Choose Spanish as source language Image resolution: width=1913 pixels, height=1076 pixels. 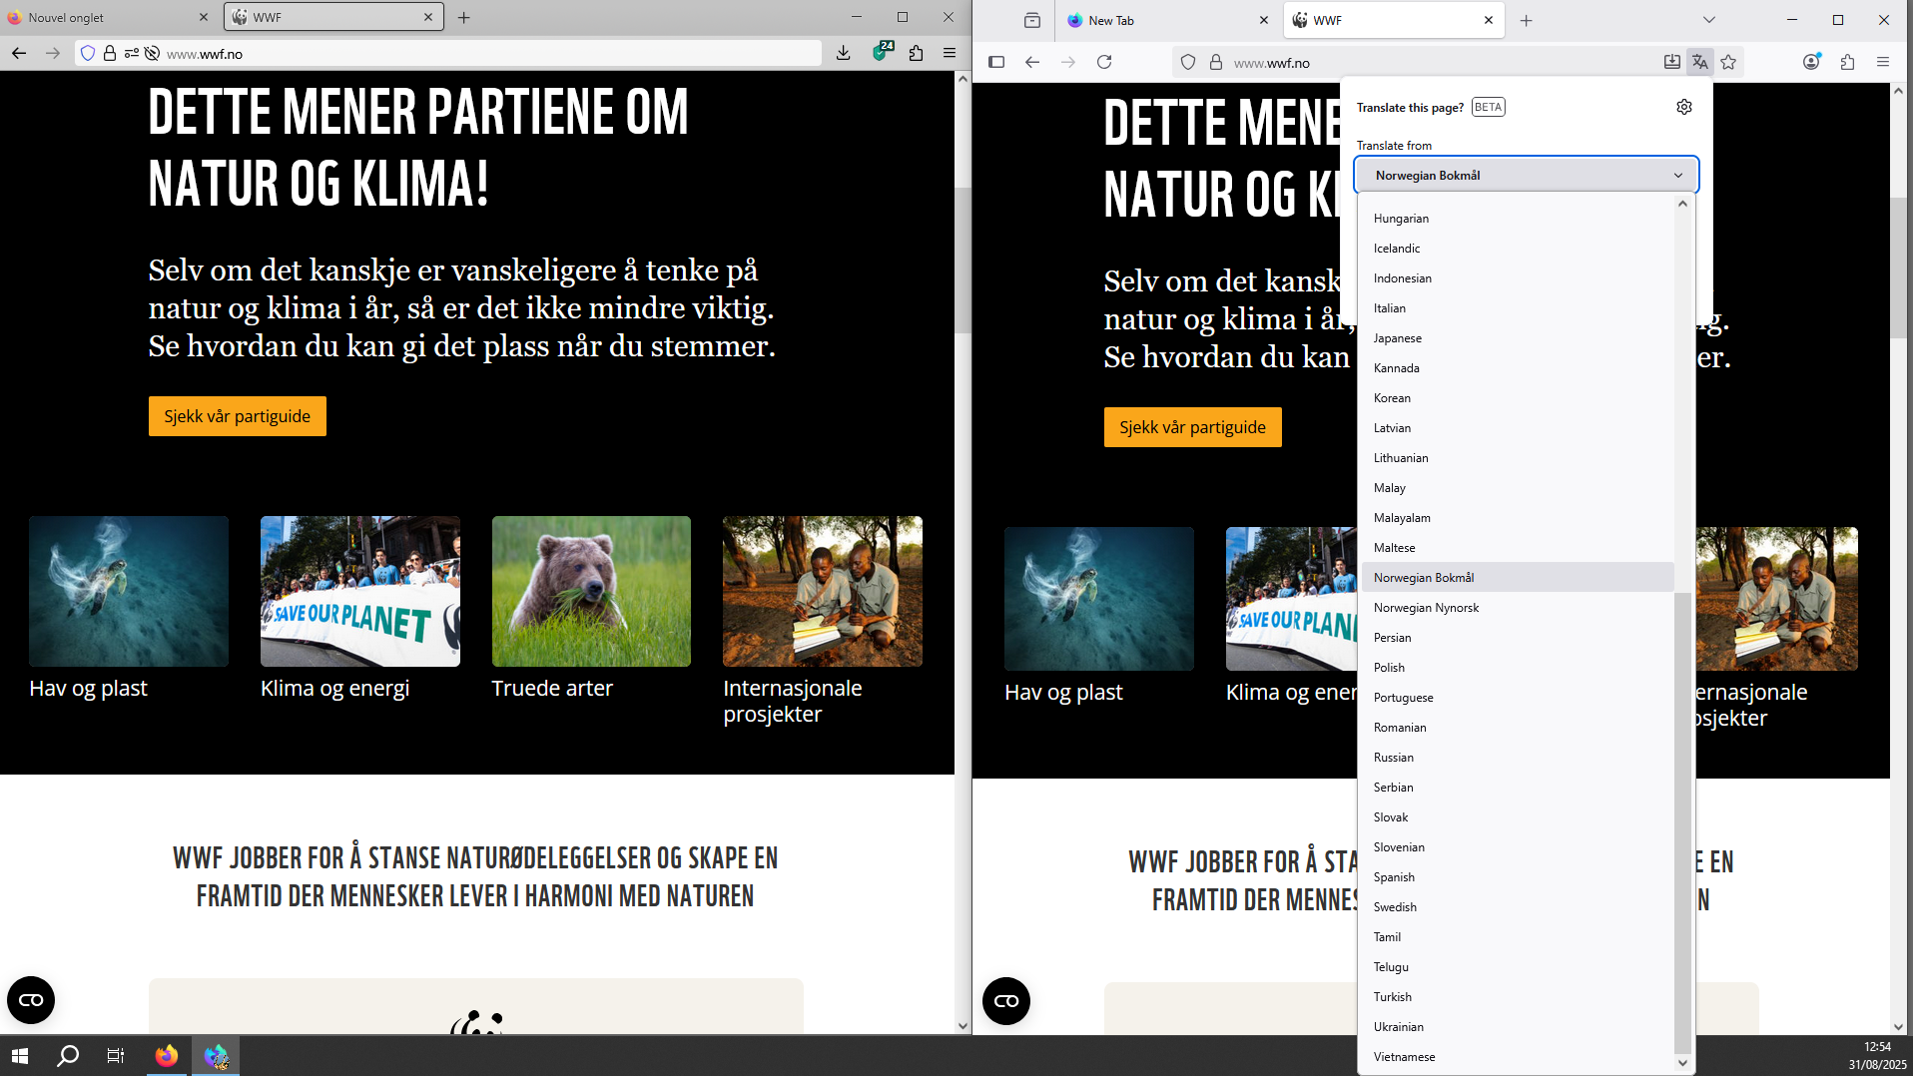(1517, 877)
